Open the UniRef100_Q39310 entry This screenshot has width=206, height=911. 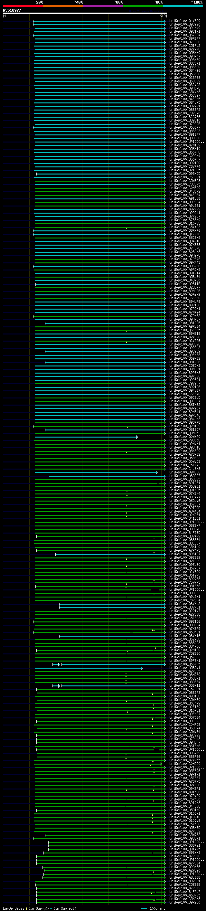tap(185, 121)
